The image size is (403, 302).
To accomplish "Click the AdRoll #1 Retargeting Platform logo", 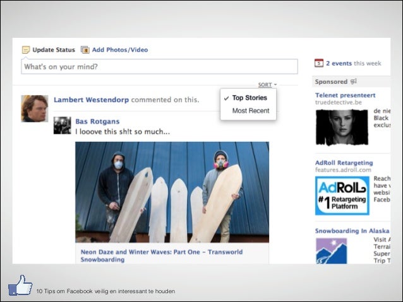I will pos(342,195).
